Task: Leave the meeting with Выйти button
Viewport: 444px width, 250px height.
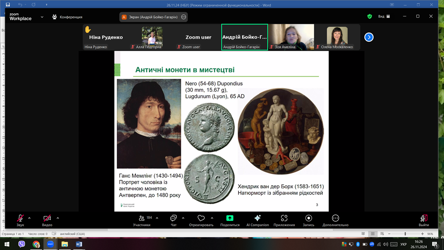Action: (424, 220)
